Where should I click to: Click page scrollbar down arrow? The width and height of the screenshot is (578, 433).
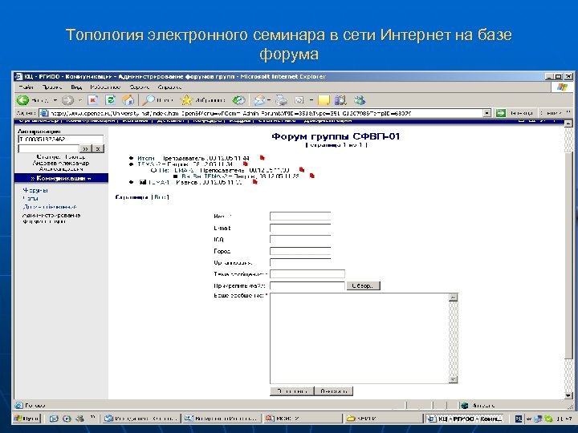tap(568, 395)
